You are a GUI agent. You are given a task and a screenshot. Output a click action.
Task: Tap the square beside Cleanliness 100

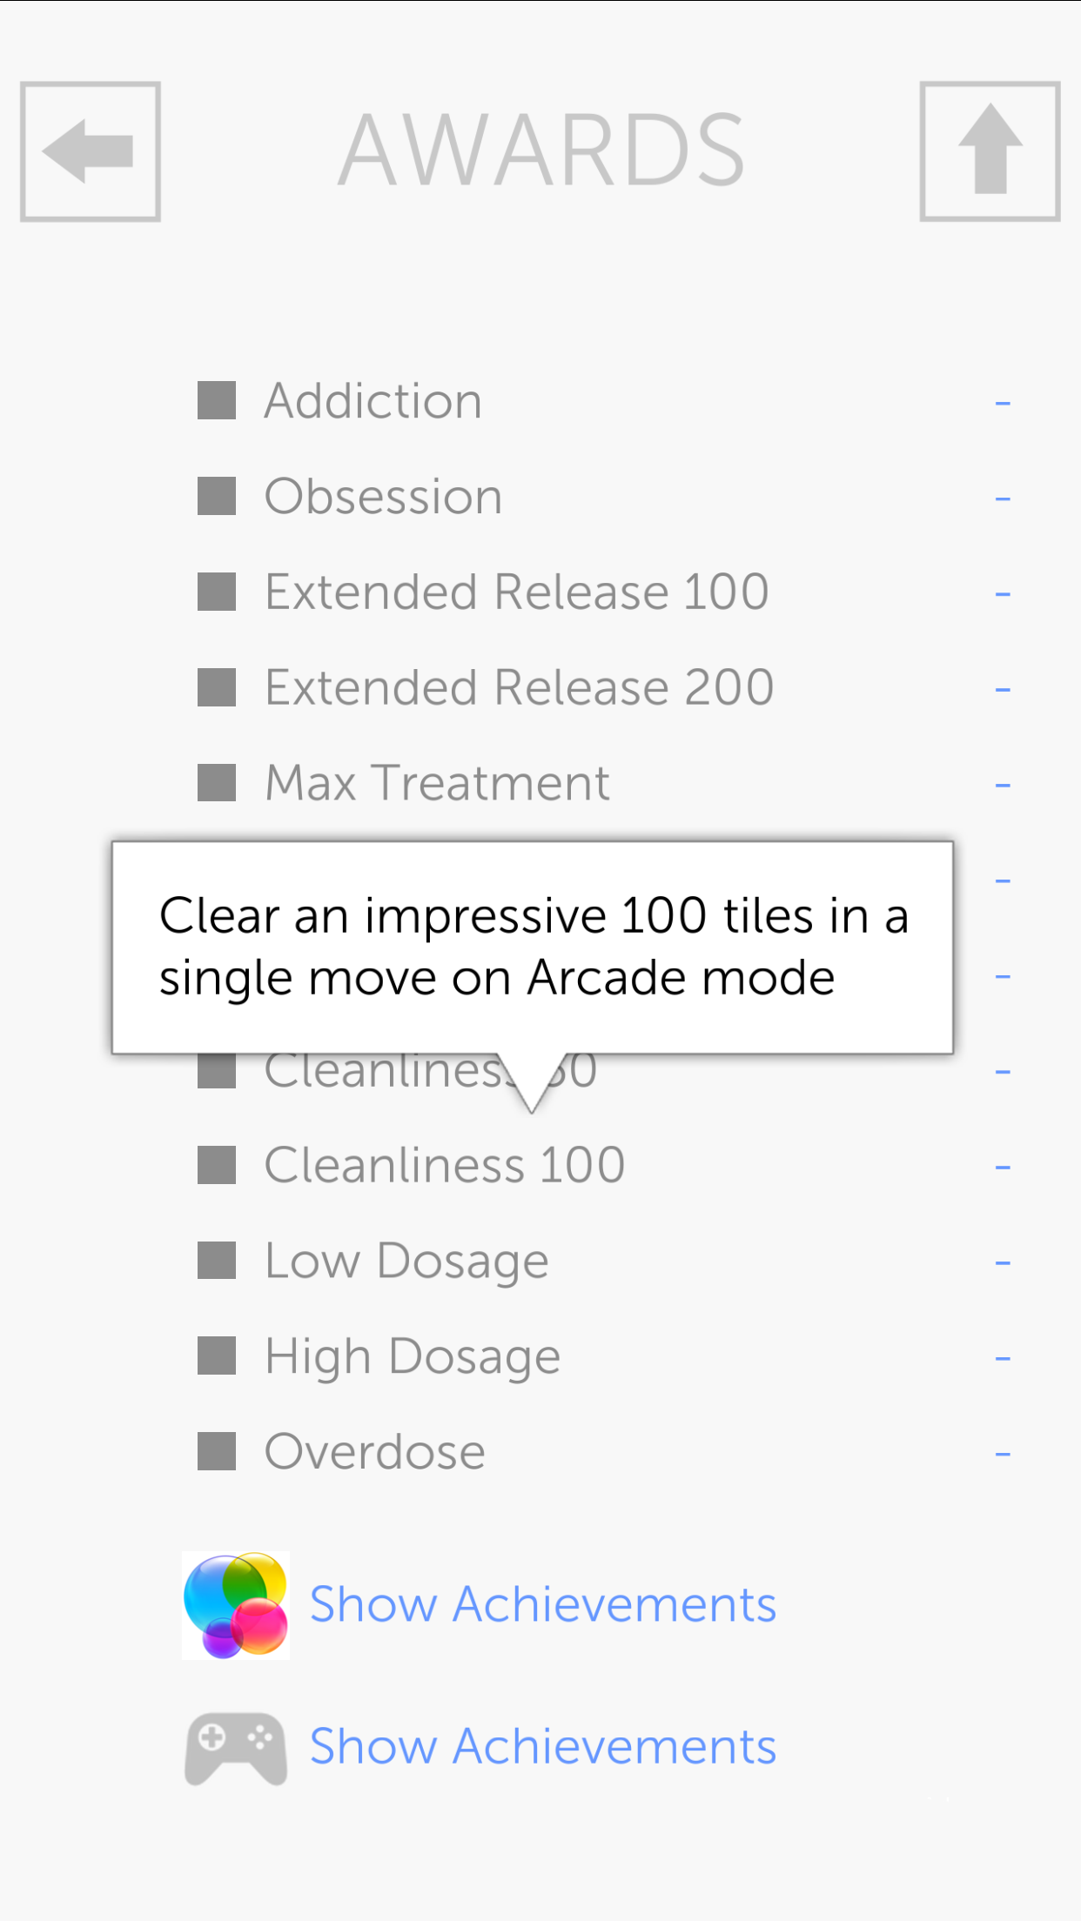(217, 1165)
